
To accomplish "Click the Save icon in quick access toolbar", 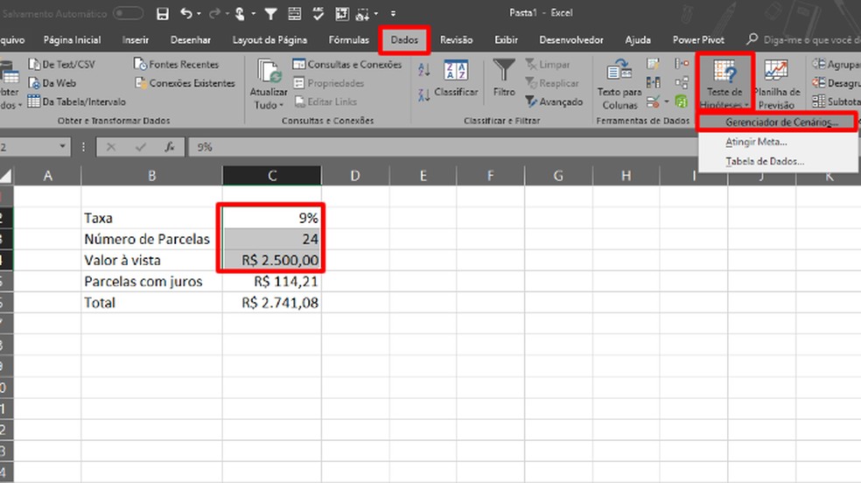I will (x=163, y=14).
